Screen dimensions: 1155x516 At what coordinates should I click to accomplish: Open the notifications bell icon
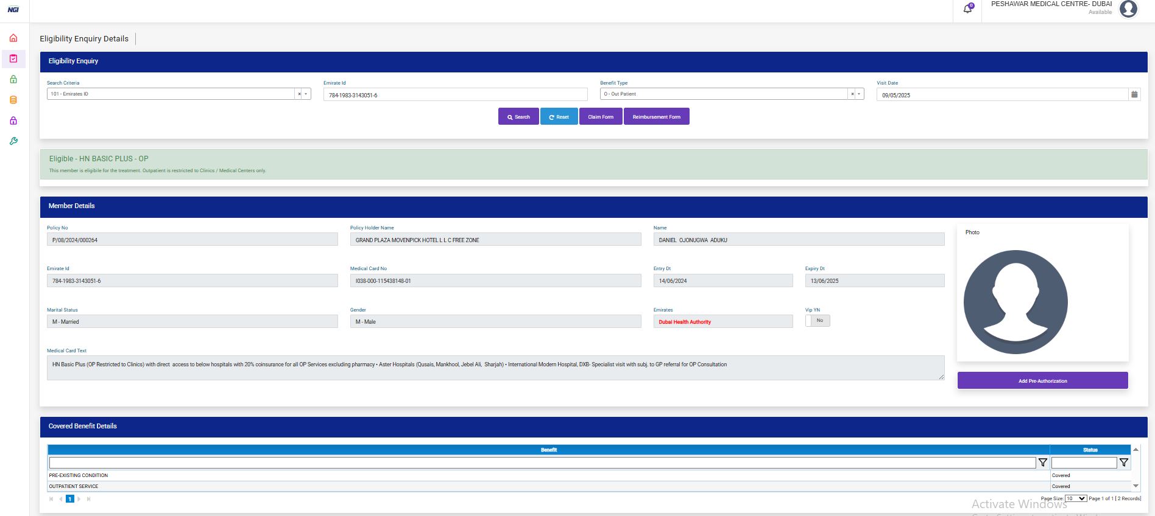click(967, 9)
